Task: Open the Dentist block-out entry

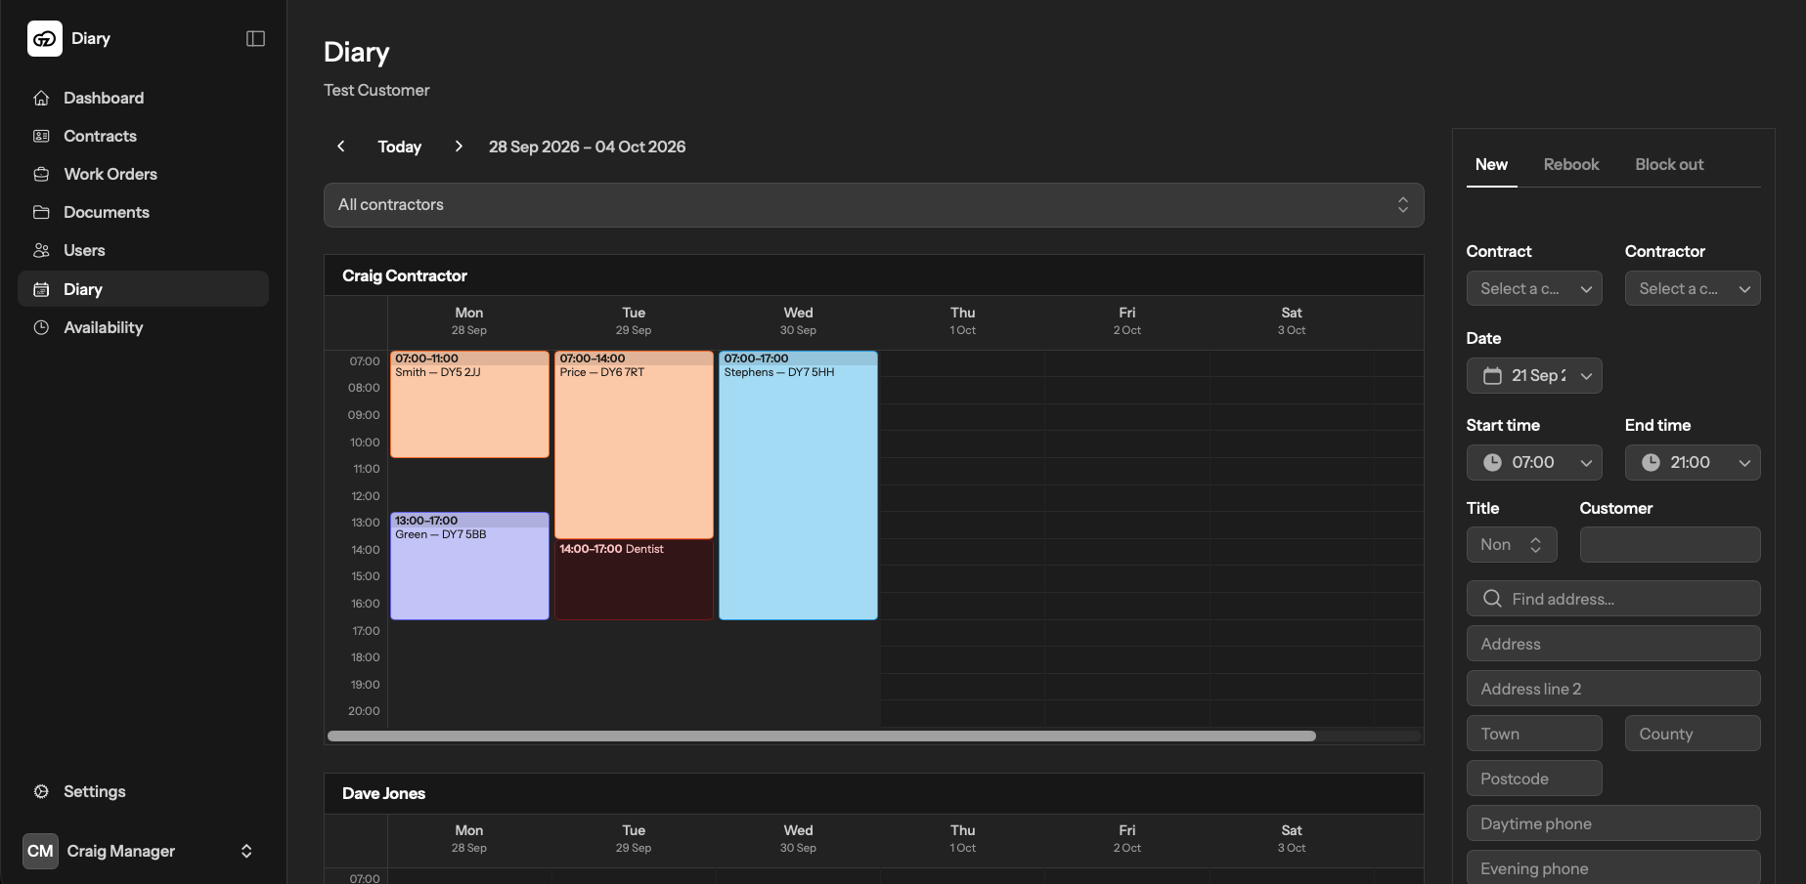Action: pos(634,580)
